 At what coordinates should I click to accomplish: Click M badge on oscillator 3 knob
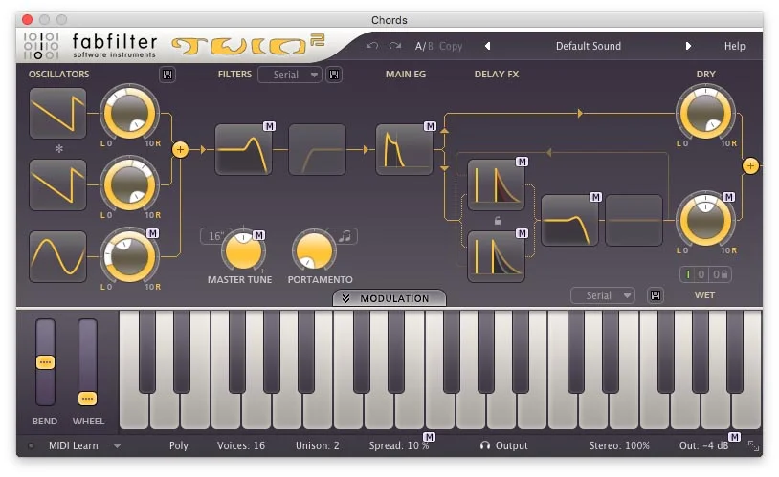[152, 233]
